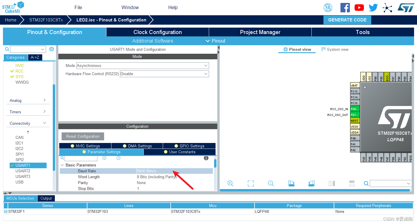Image resolution: width=417 pixels, height=224 pixels.
Task: Click Reset Configuration button
Action: coord(83,136)
